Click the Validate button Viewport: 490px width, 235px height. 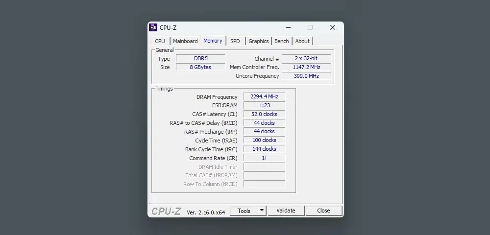[286, 211]
